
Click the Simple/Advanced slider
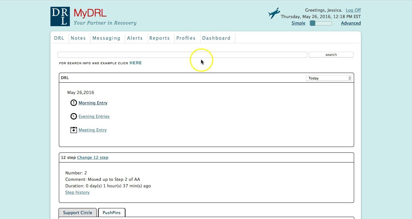pos(321,23)
